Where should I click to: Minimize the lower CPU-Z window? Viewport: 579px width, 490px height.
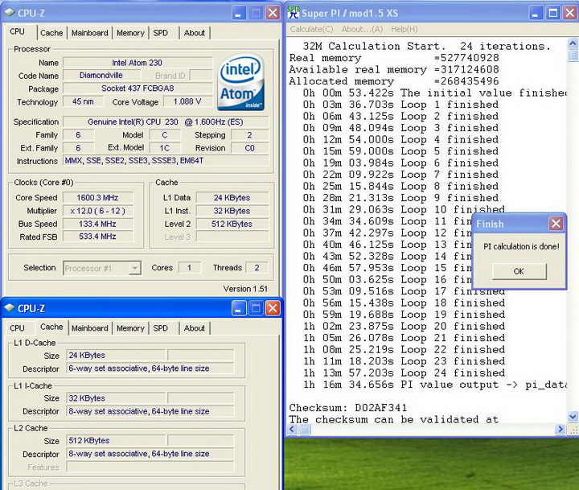point(239,308)
